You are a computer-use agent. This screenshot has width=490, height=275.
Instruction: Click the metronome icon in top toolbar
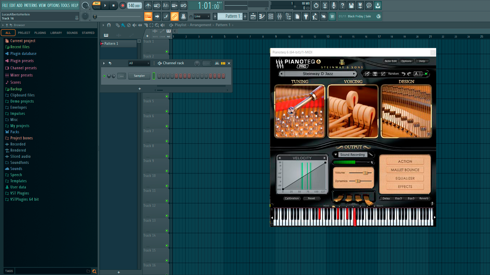(148, 5)
